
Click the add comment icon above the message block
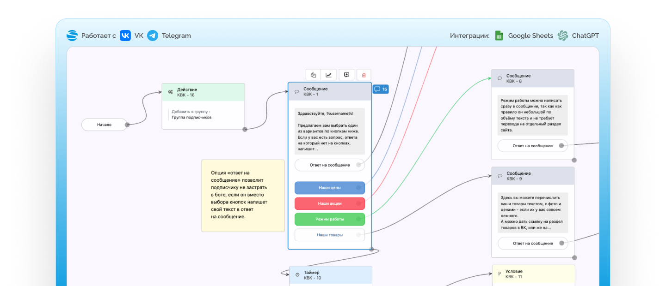(347, 75)
